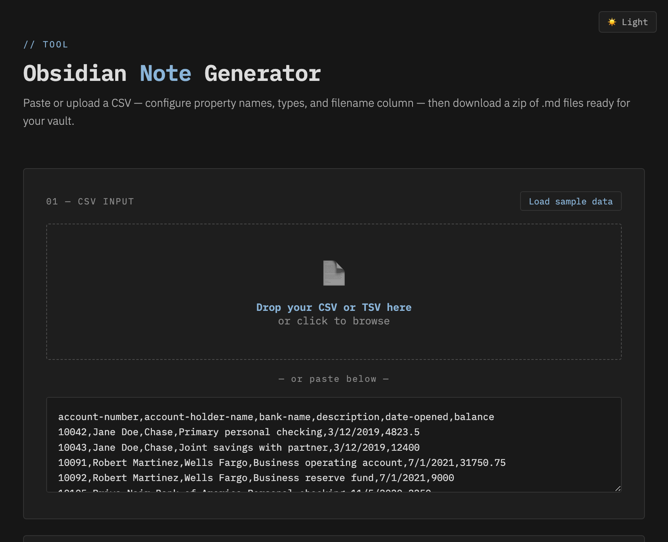Click the '// TOOL' label
The image size is (668, 542).
point(45,44)
